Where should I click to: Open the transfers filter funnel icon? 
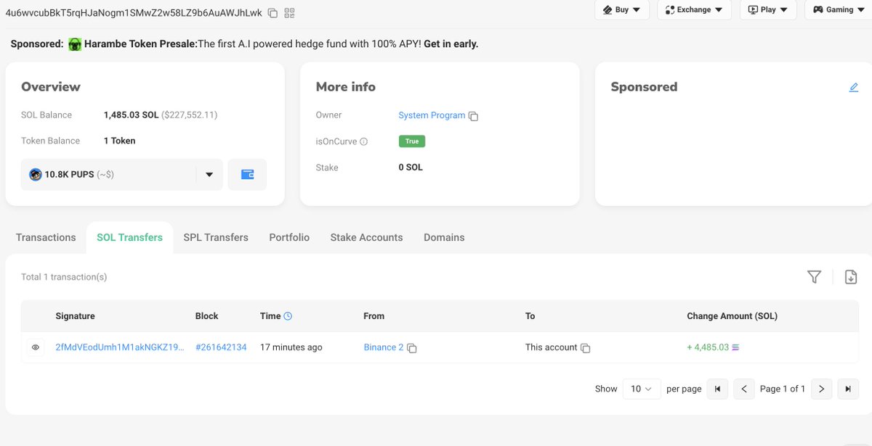(x=815, y=277)
